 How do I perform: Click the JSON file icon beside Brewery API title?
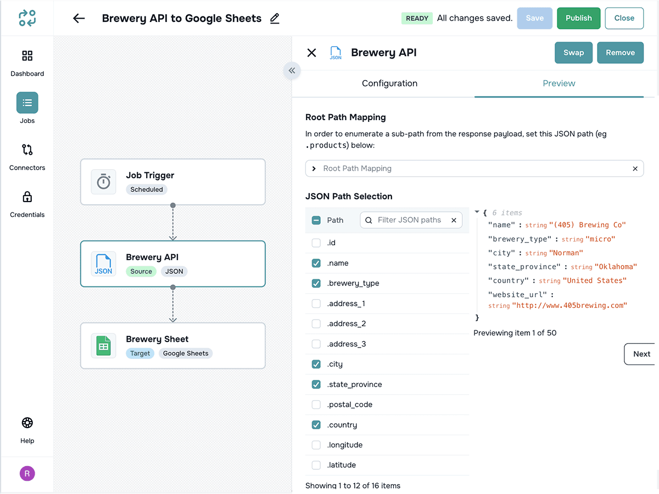point(335,53)
